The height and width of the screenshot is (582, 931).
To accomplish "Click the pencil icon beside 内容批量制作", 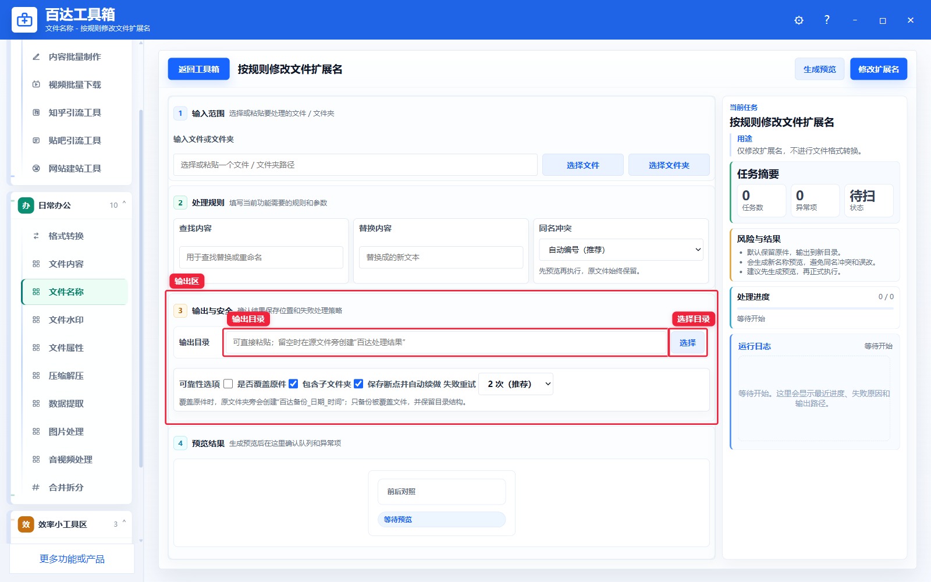I will tap(36, 57).
